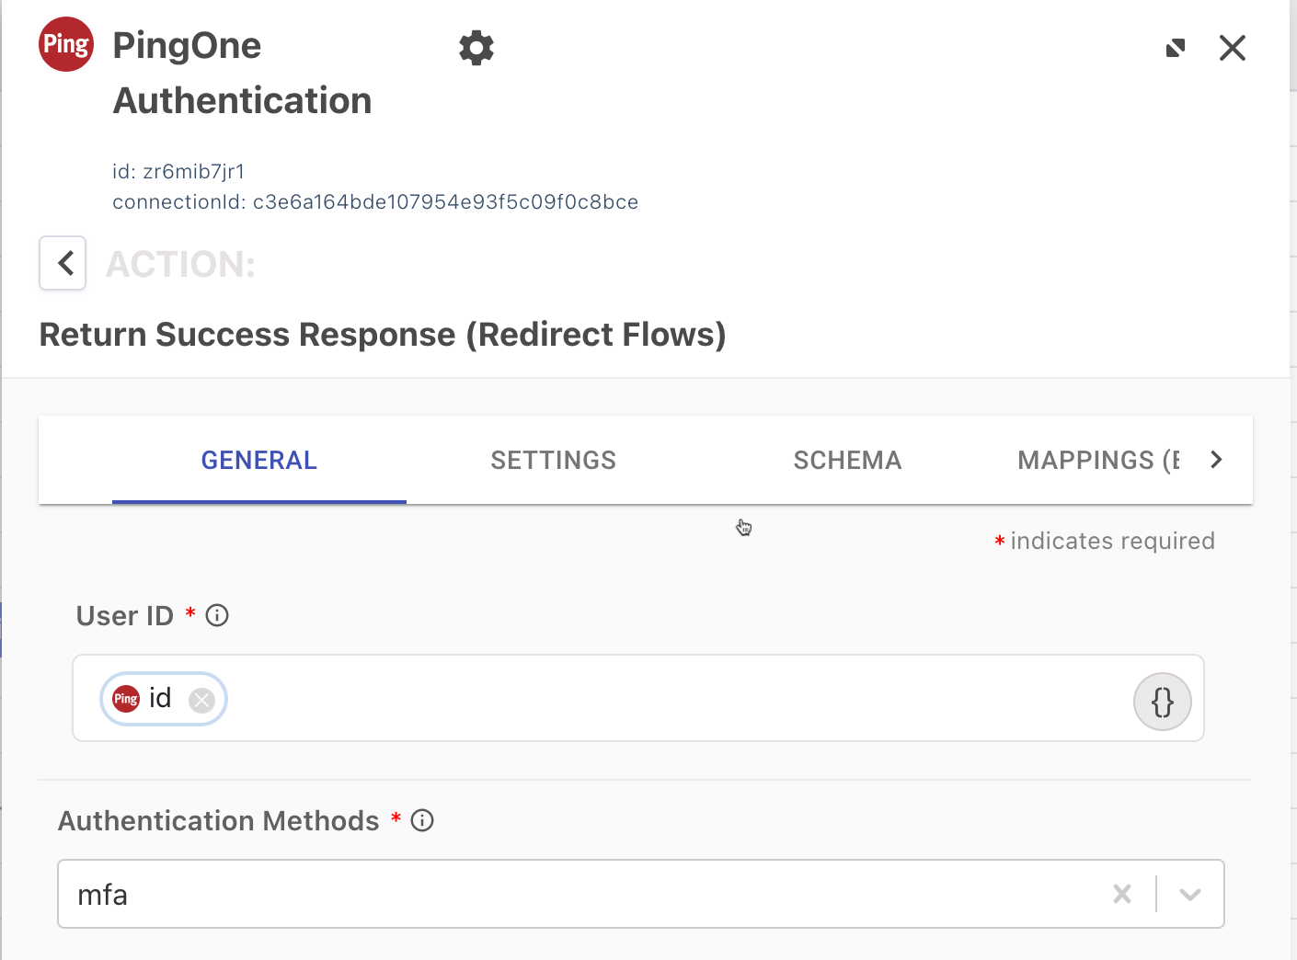Screen dimensions: 1297x960
Task: Click the Authentication Methods info icon
Action: coord(422,820)
